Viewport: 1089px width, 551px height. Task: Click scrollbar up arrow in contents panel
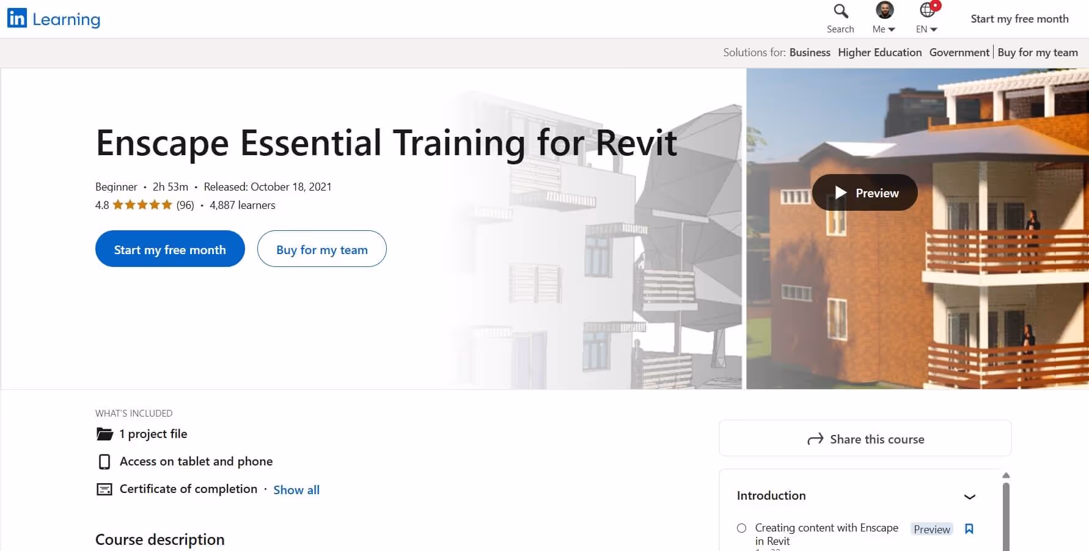pyautogui.click(x=1006, y=475)
